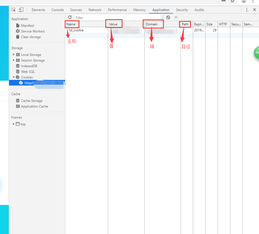Expand the top frame node

point(14,124)
